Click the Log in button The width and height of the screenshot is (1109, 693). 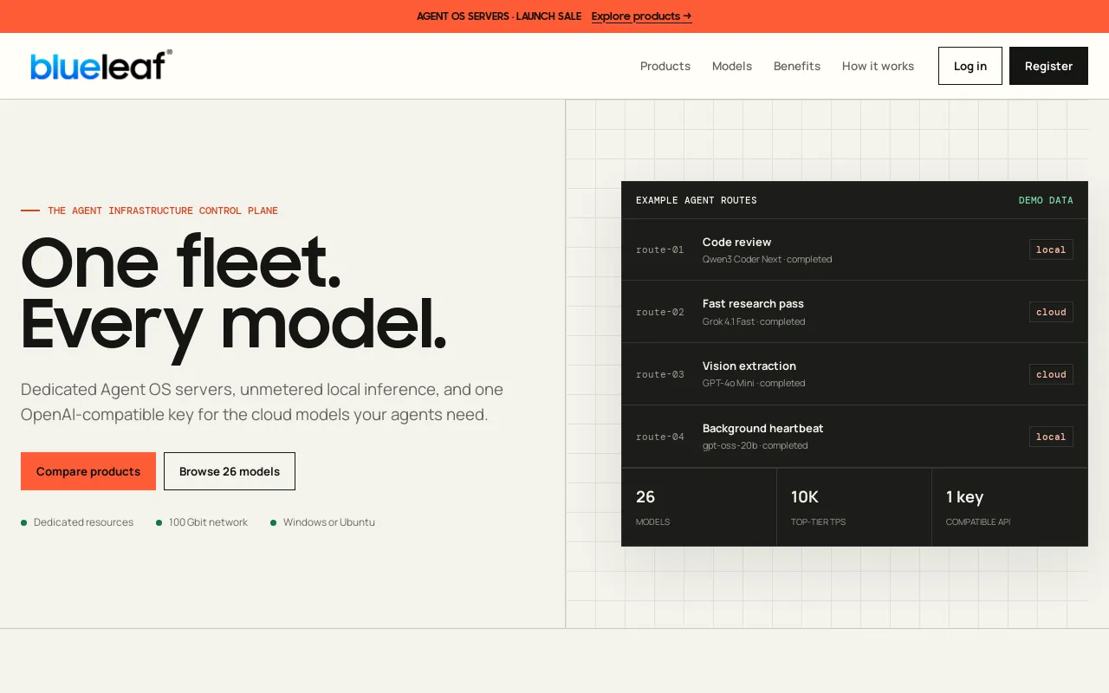[970, 66]
